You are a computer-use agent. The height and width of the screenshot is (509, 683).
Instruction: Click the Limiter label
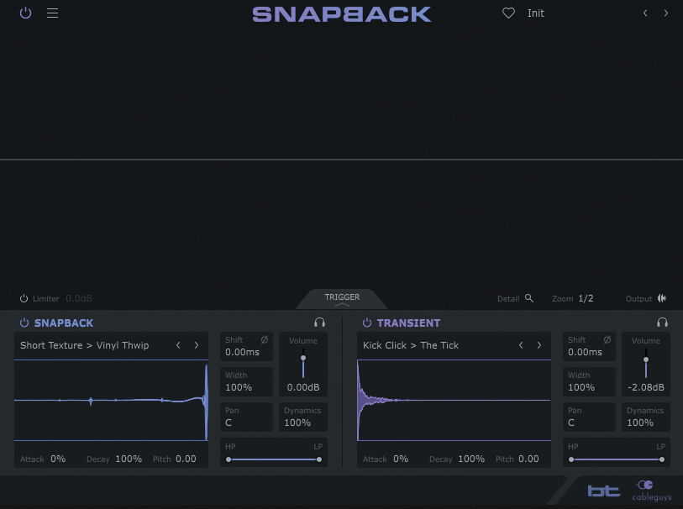coord(45,299)
